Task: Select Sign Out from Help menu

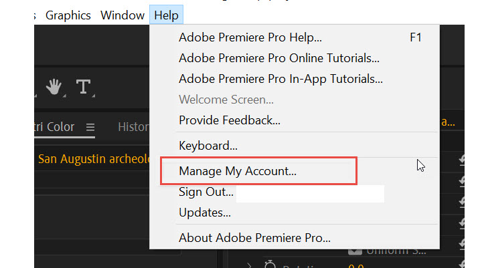Action: point(206,192)
